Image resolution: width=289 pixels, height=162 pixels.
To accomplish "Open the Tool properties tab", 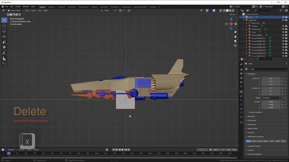I will 241,64.
